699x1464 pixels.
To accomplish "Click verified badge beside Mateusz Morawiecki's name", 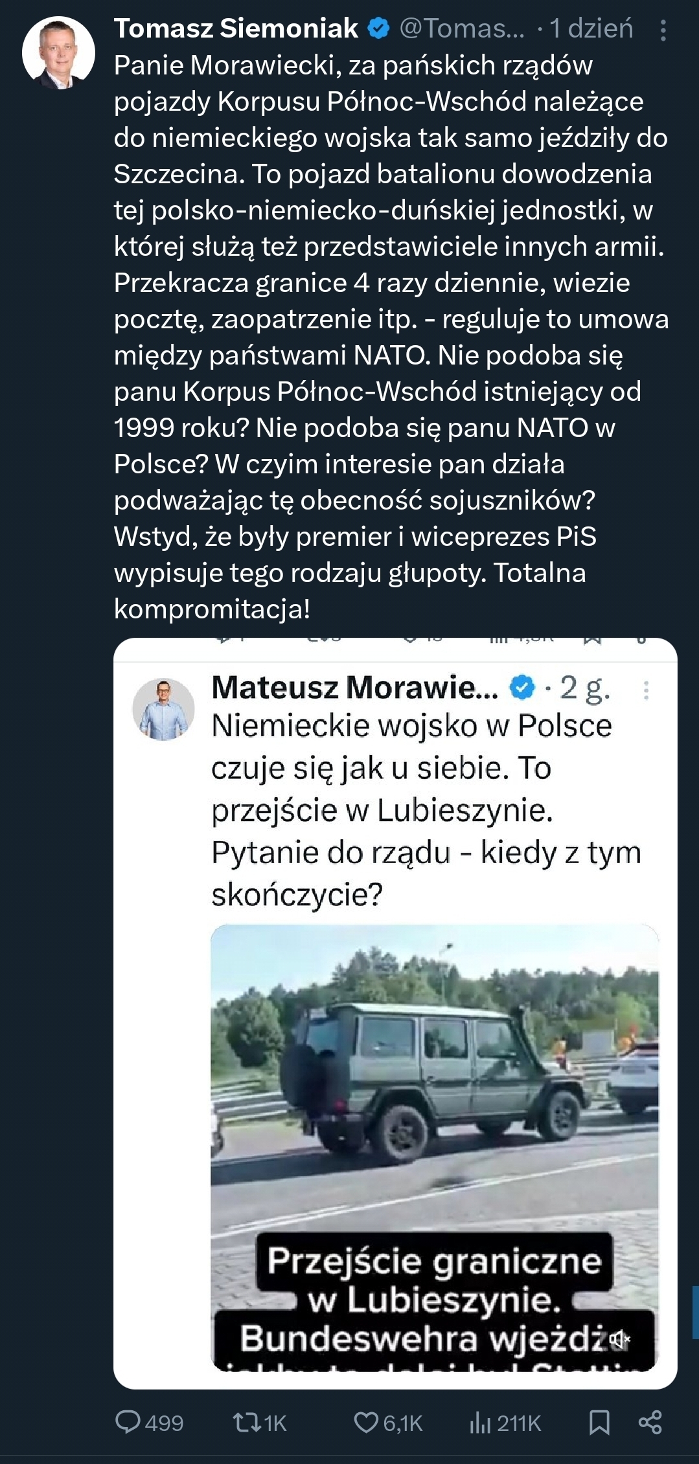I will (x=523, y=688).
